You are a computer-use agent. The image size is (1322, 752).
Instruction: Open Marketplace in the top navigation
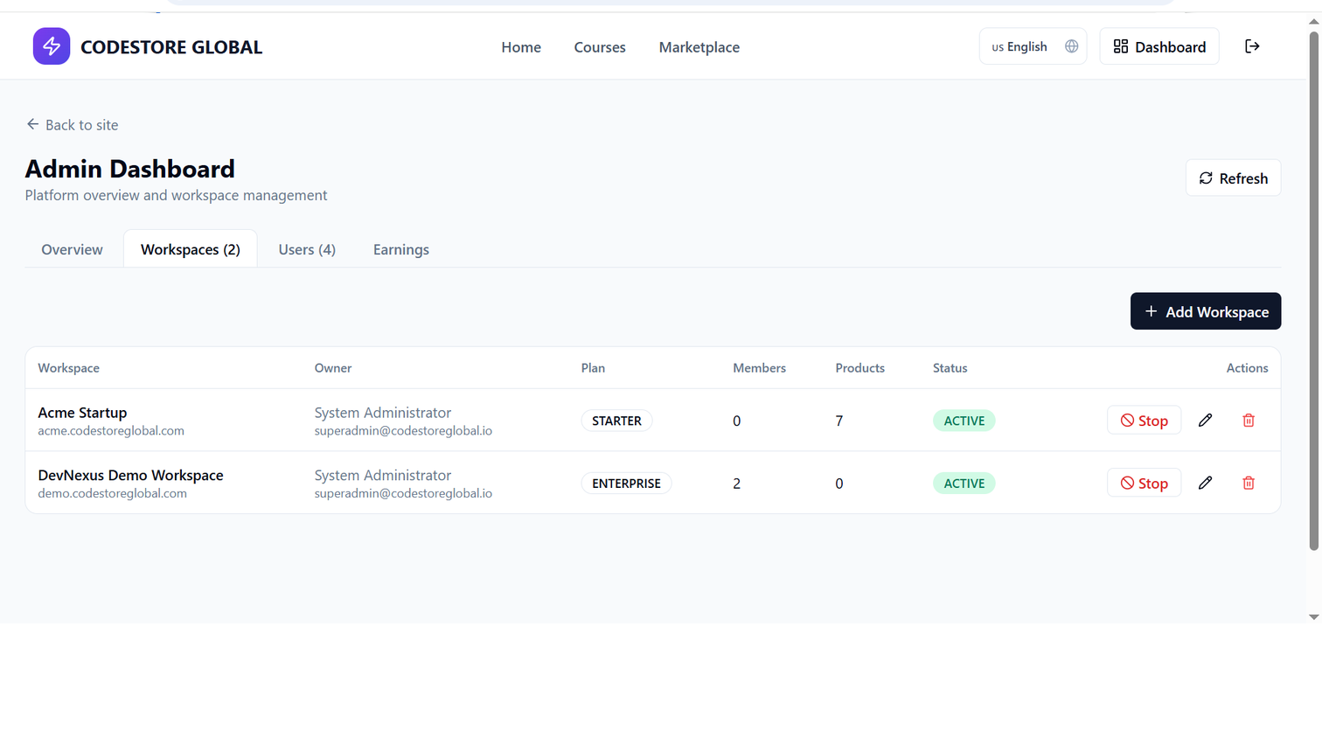coord(699,47)
